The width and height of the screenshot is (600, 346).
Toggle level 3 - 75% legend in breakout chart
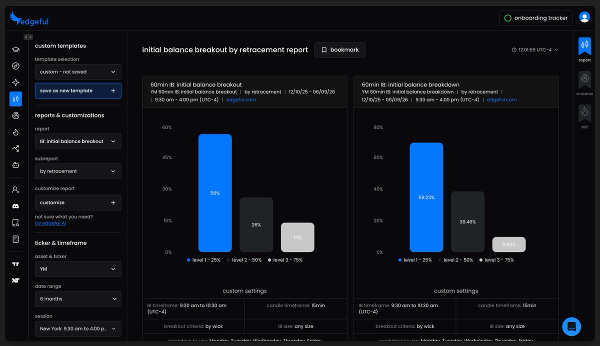click(285, 260)
